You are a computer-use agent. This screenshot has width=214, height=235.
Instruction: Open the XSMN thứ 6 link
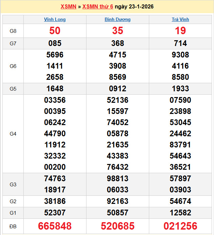click(x=98, y=6)
